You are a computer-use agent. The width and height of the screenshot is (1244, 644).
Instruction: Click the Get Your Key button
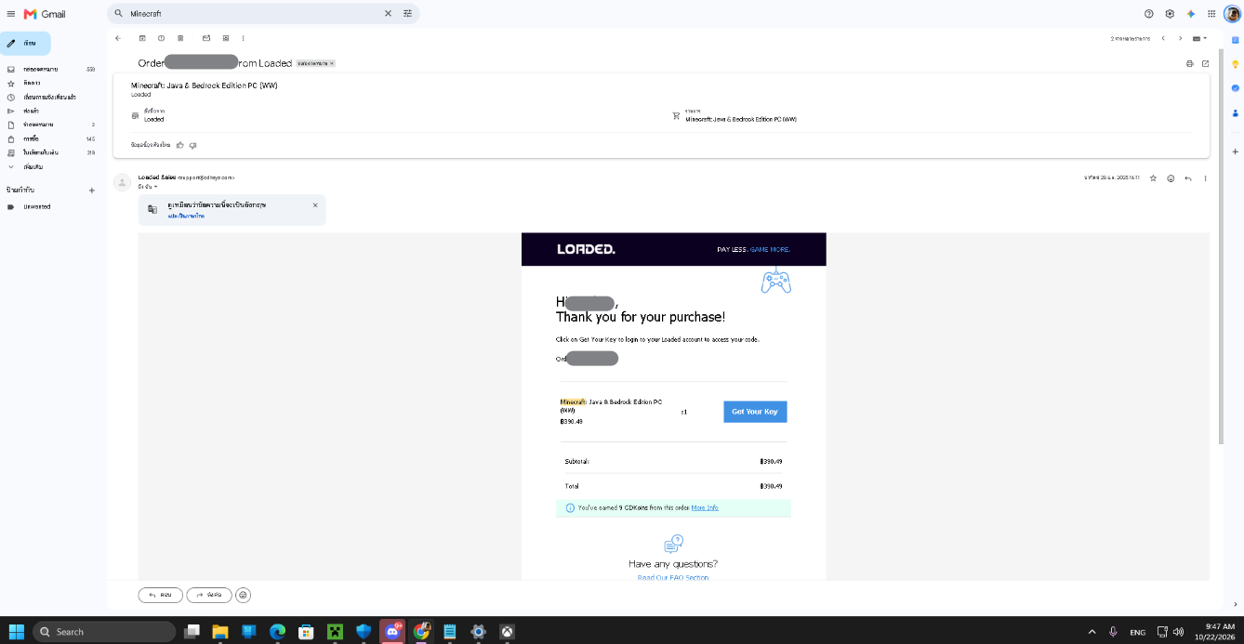pos(755,412)
